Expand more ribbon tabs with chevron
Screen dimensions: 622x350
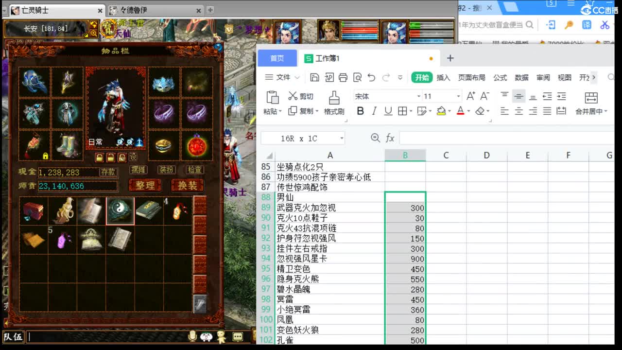(593, 77)
